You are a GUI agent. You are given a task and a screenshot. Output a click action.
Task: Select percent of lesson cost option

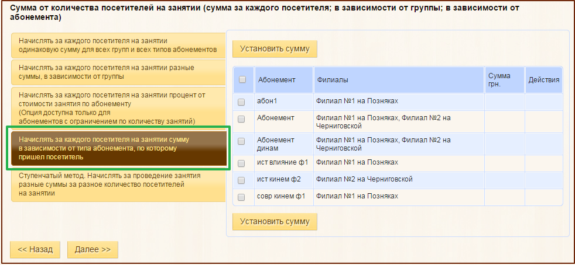point(118,108)
